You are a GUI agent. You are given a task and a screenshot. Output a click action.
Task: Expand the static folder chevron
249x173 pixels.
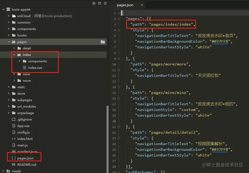9,87
